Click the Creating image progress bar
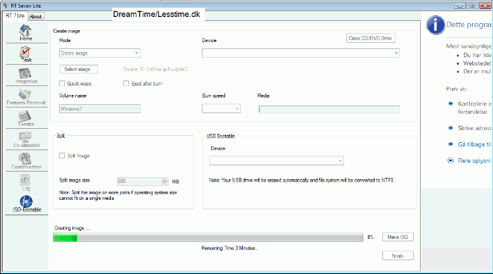Viewport: 493px width, 274px height. pos(208,238)
